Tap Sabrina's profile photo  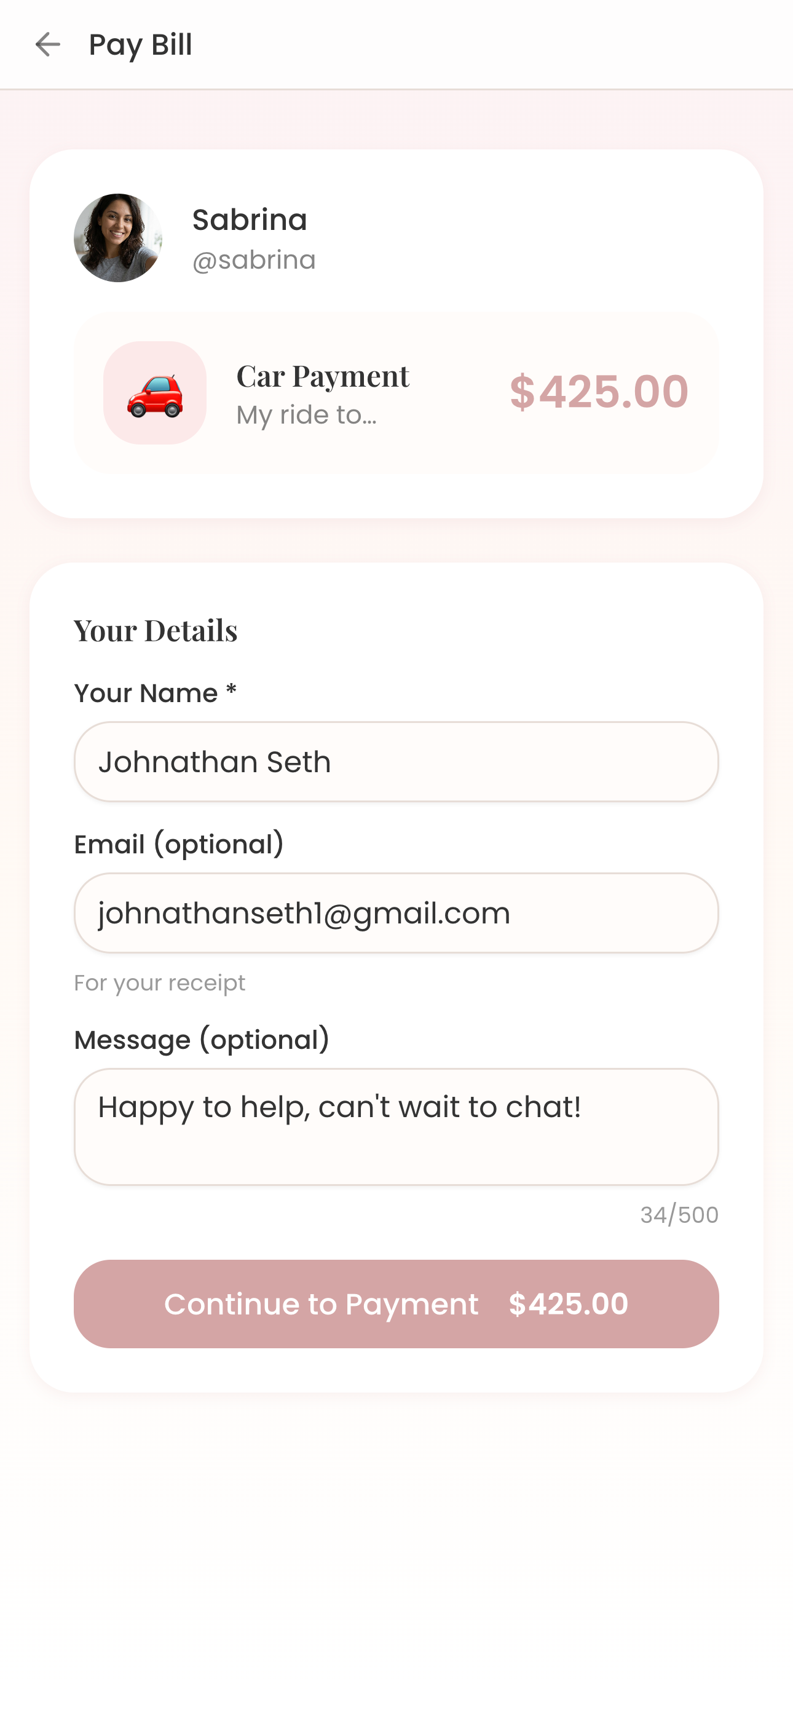(x=117, y=237)
